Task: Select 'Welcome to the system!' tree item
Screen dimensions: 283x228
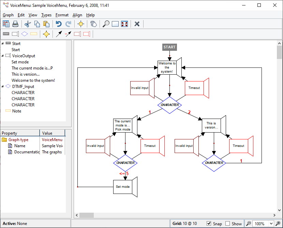Action: point(33,80)
